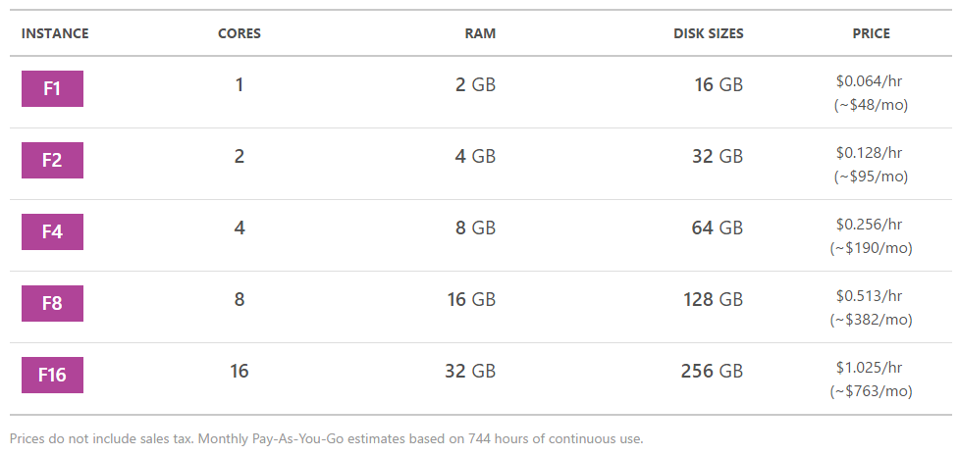This screenshot has width=959, height=456.
Task: Click the purple F1 instance badge
Action: click(x=53, y=88)
